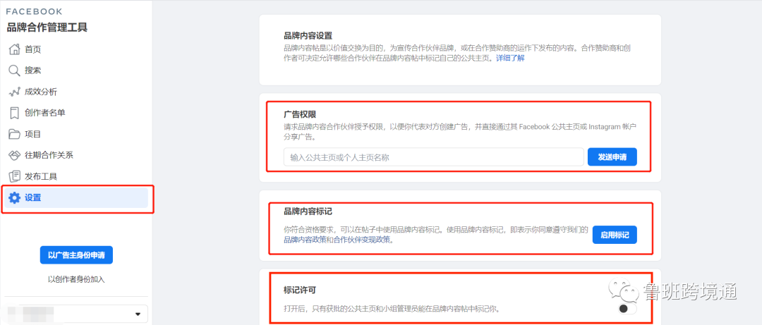The image size is (762, 325).
Task: Click the 发送申请 button
Action: pyautogui.click(x=612, y=157)
